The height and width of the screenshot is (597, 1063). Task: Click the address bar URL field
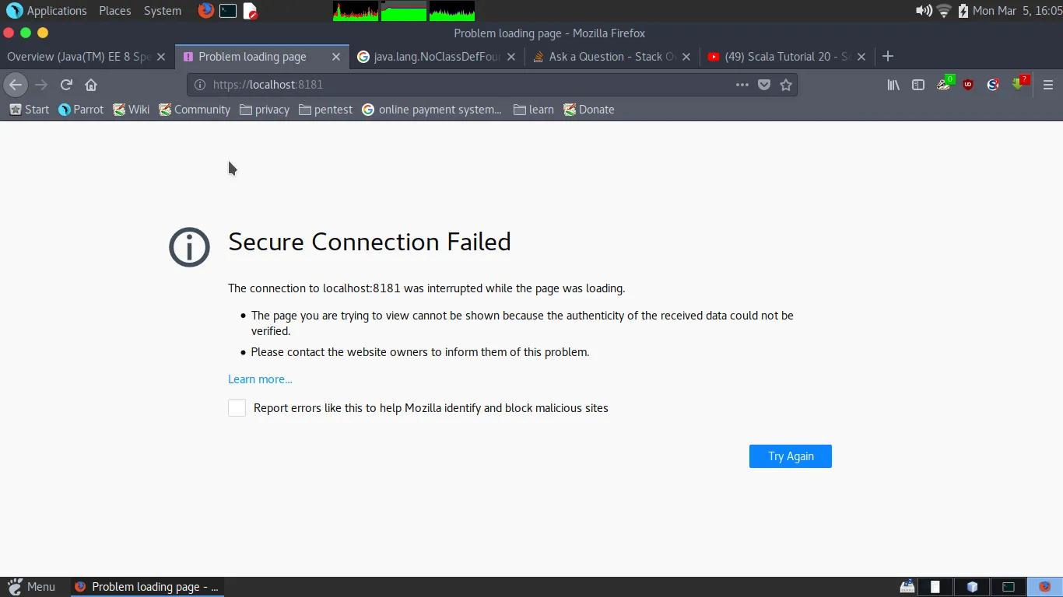click(x=467, y=85)
